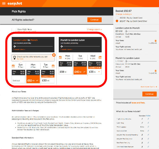Click Basket £92.67 heading

(x=124, y=11)
